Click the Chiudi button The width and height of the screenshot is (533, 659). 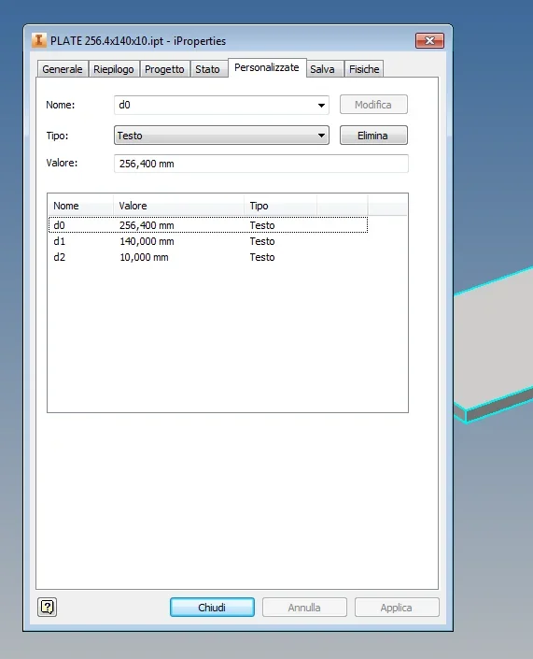[212, 608]
